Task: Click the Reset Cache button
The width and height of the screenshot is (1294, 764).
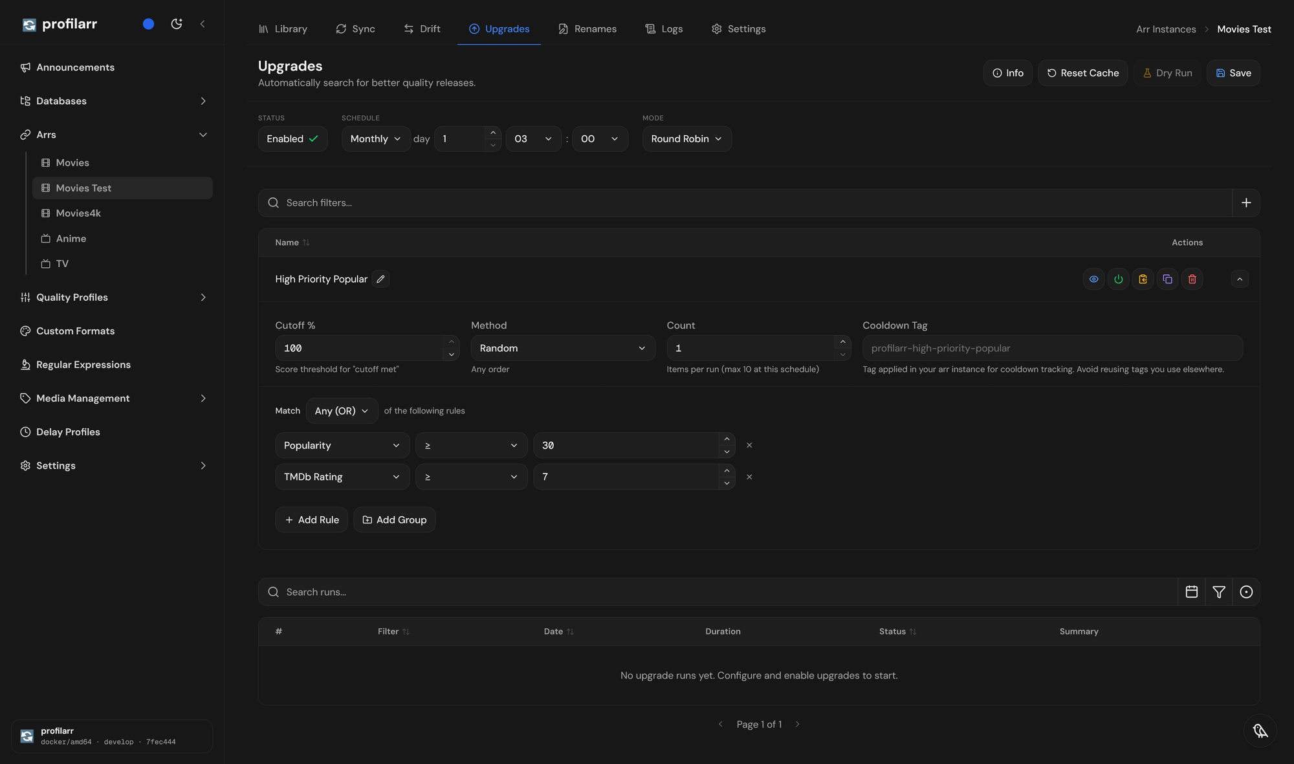Action: pyautogui.click(x=1082, y=73)
